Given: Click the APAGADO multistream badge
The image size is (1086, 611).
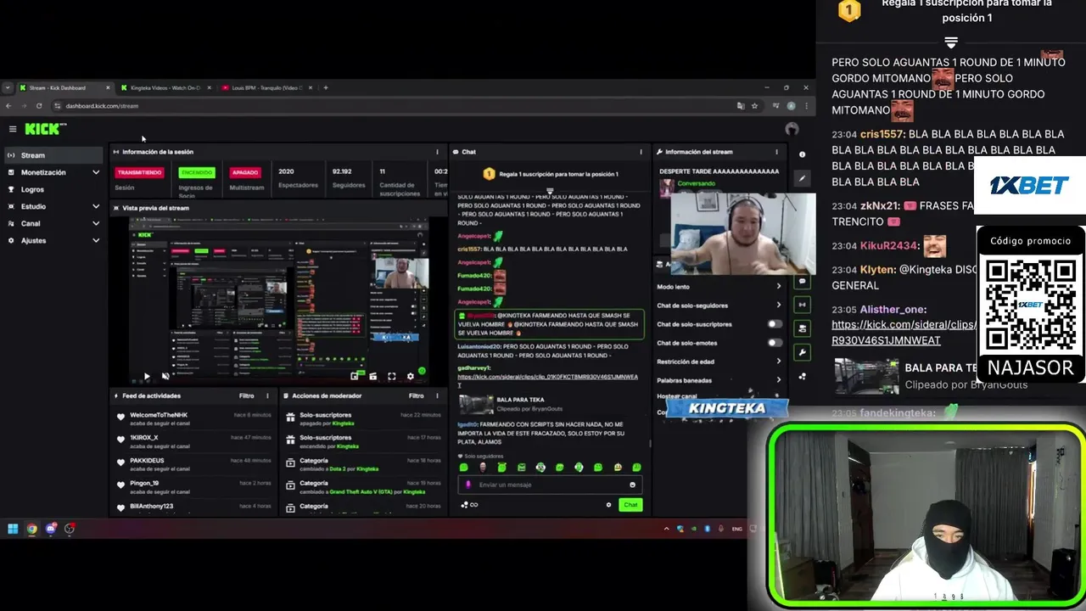Looking at the screenshot, I should (244, 172).
